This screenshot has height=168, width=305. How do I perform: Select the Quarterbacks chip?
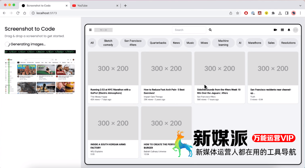click(158, 43)
